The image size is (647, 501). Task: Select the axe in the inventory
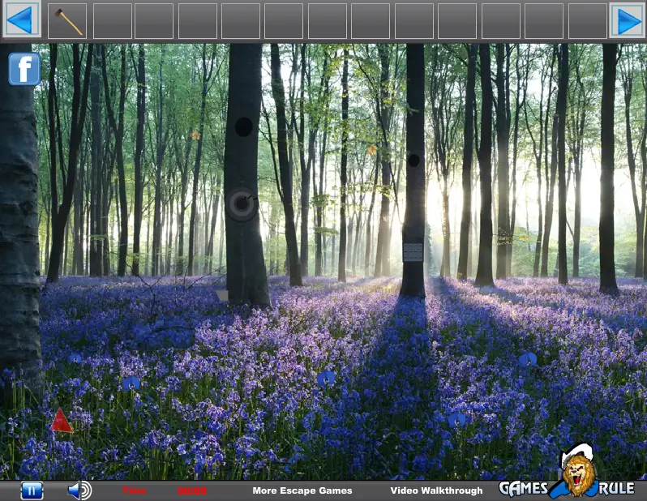(x=67, y=21)
